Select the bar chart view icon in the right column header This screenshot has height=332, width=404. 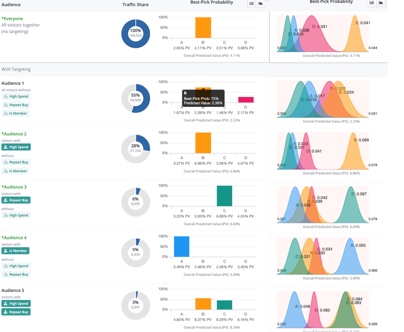point(372,3)
